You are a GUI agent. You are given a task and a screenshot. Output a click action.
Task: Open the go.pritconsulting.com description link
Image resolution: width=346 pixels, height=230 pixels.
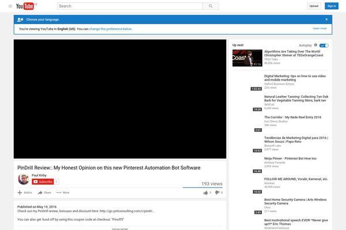pos(127,211)
